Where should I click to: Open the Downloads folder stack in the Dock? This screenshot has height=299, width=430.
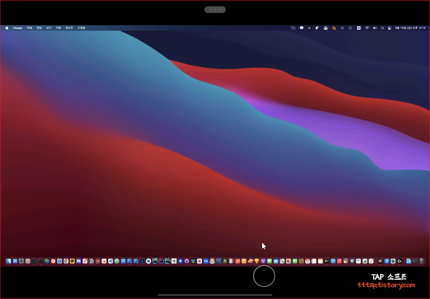click(409, 261)
